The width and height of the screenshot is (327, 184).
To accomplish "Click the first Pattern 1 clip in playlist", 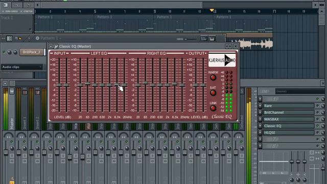I will pyautogui.click(x=64, y=24).
